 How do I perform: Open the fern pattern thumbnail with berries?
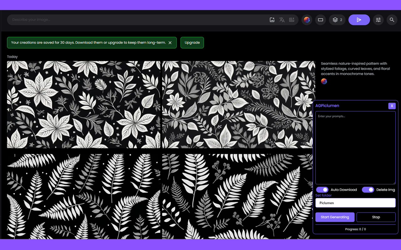[x=237, y=196]
